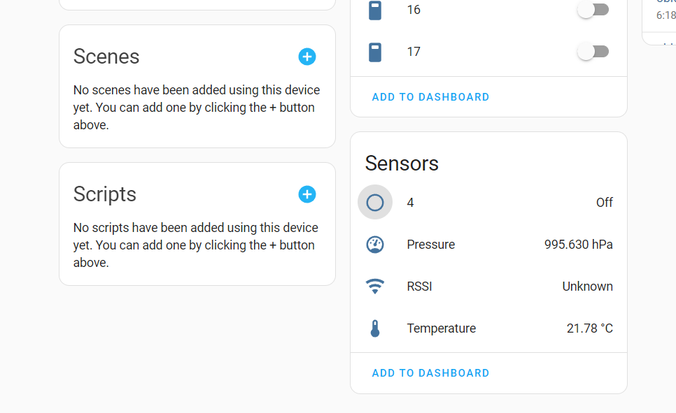Click the Unknown RSSI value
This screenshot has width=676, height=413.
pyautogui.click(x=587, y=287)
